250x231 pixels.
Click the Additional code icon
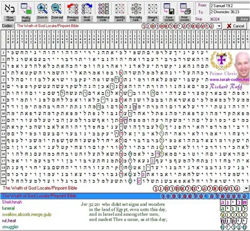(103, 9)
